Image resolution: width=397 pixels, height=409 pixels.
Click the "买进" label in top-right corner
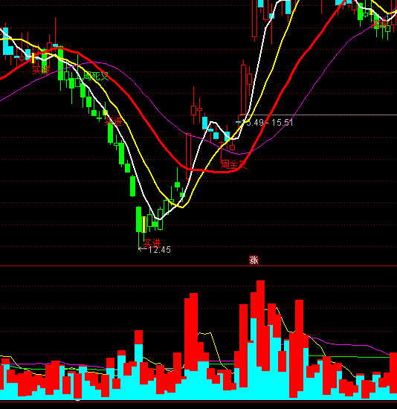[x=380, y=24]
